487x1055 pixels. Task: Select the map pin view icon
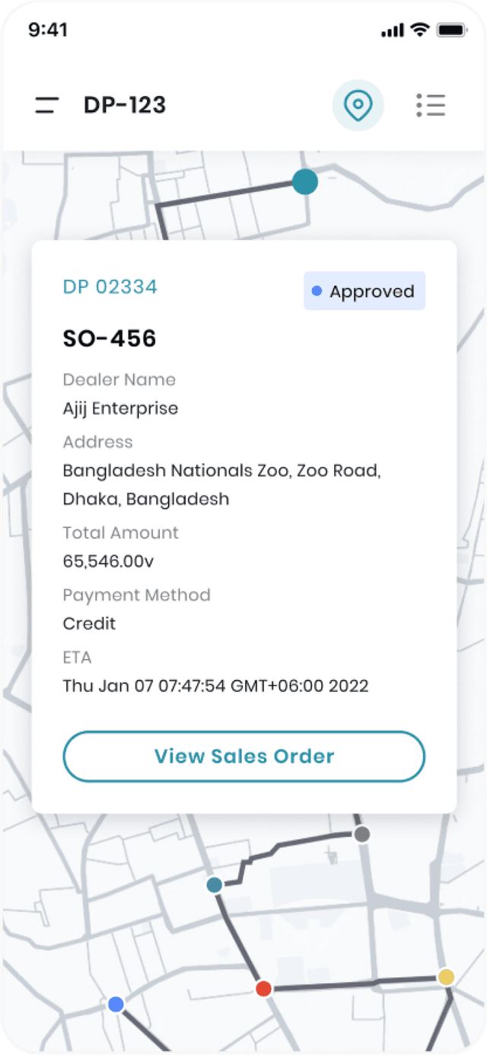tap(358, 105)
